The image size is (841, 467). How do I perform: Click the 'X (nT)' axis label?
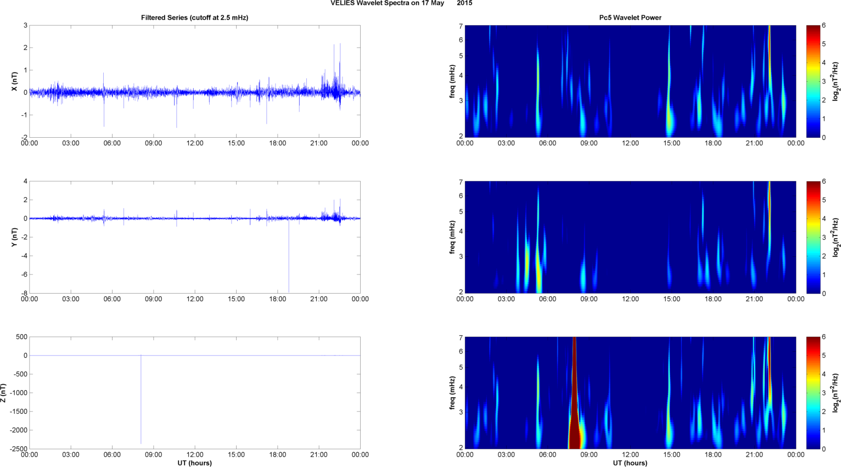click(x=15, y=81)
